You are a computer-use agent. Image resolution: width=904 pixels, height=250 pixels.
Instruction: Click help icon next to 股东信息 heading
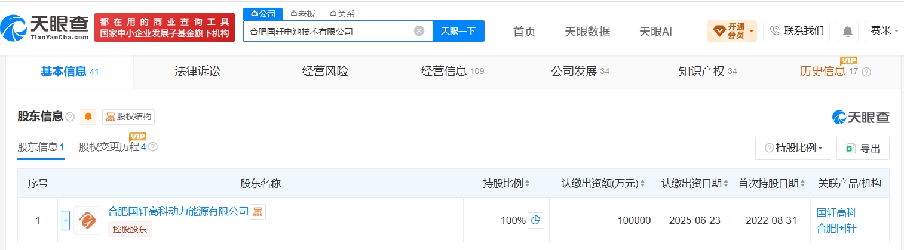click(70, 116)
